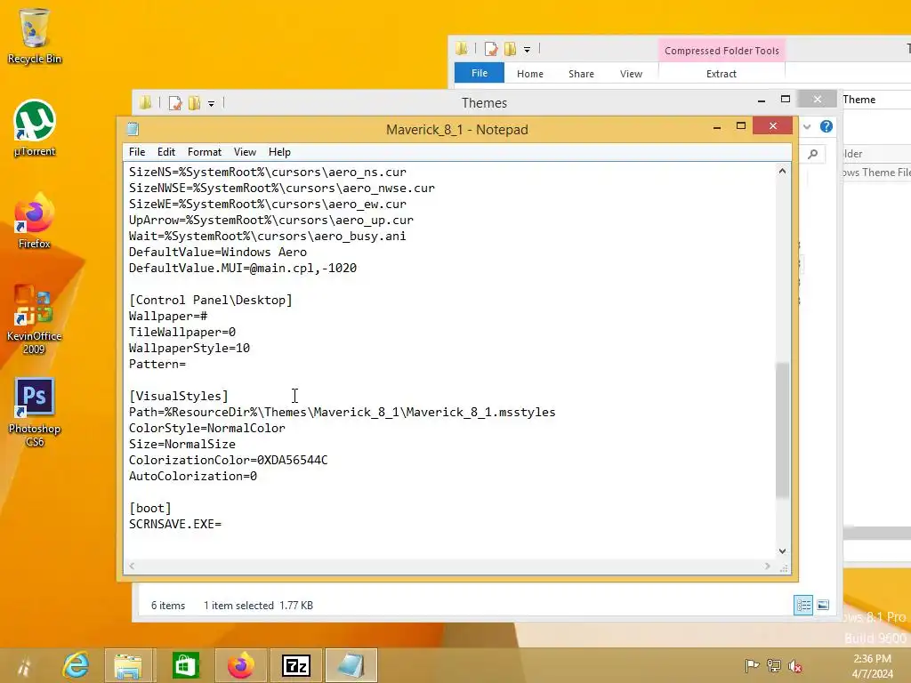
Task: Maximize the Themes window
Action: point(786,100)
